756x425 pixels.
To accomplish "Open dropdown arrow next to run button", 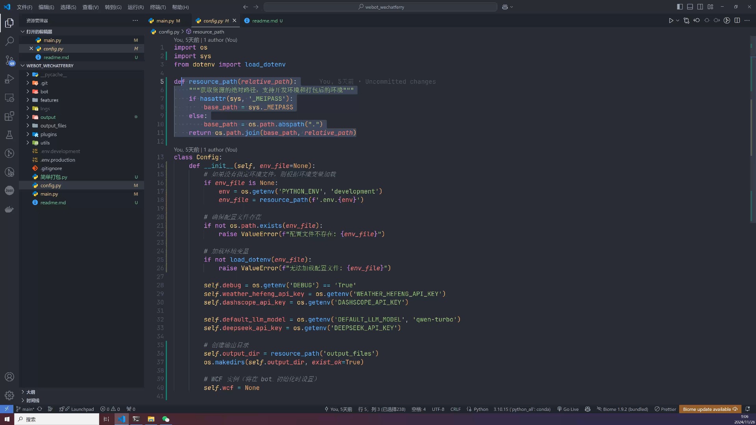I will click(678, 20).
